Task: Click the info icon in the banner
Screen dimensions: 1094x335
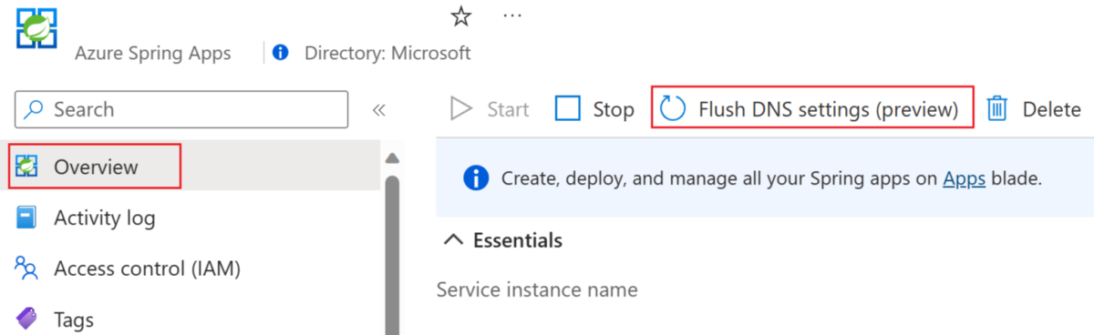Action: pyautogui.click(x=476, y=178)
